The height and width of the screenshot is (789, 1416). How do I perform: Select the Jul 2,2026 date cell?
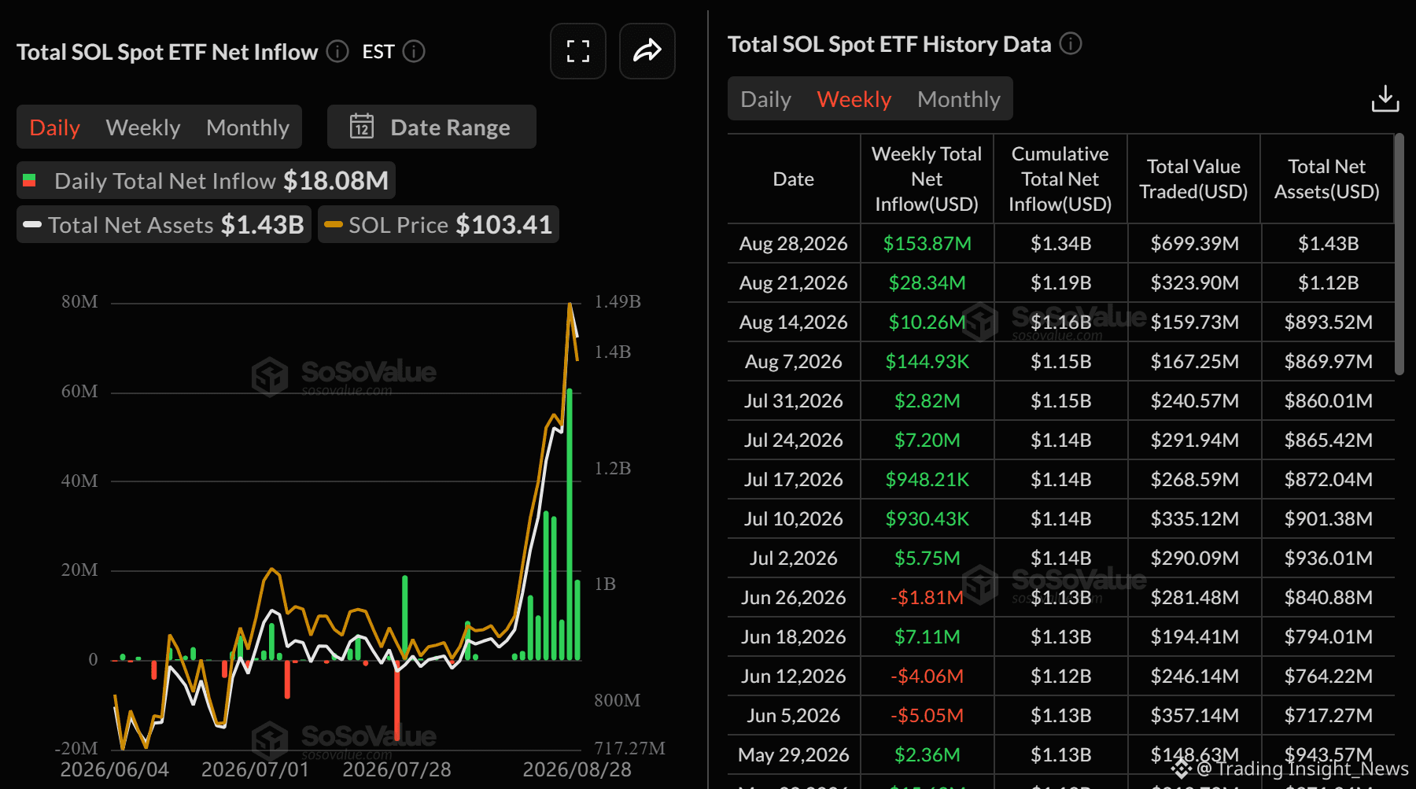click(x=794, y=559)
